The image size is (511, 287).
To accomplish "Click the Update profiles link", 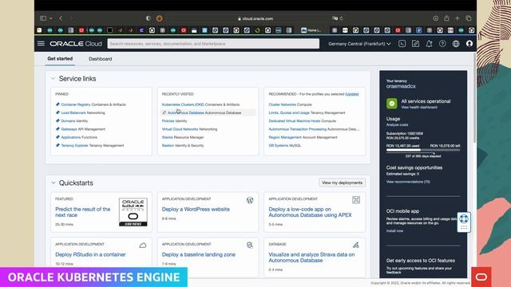I will coord(352,94).
